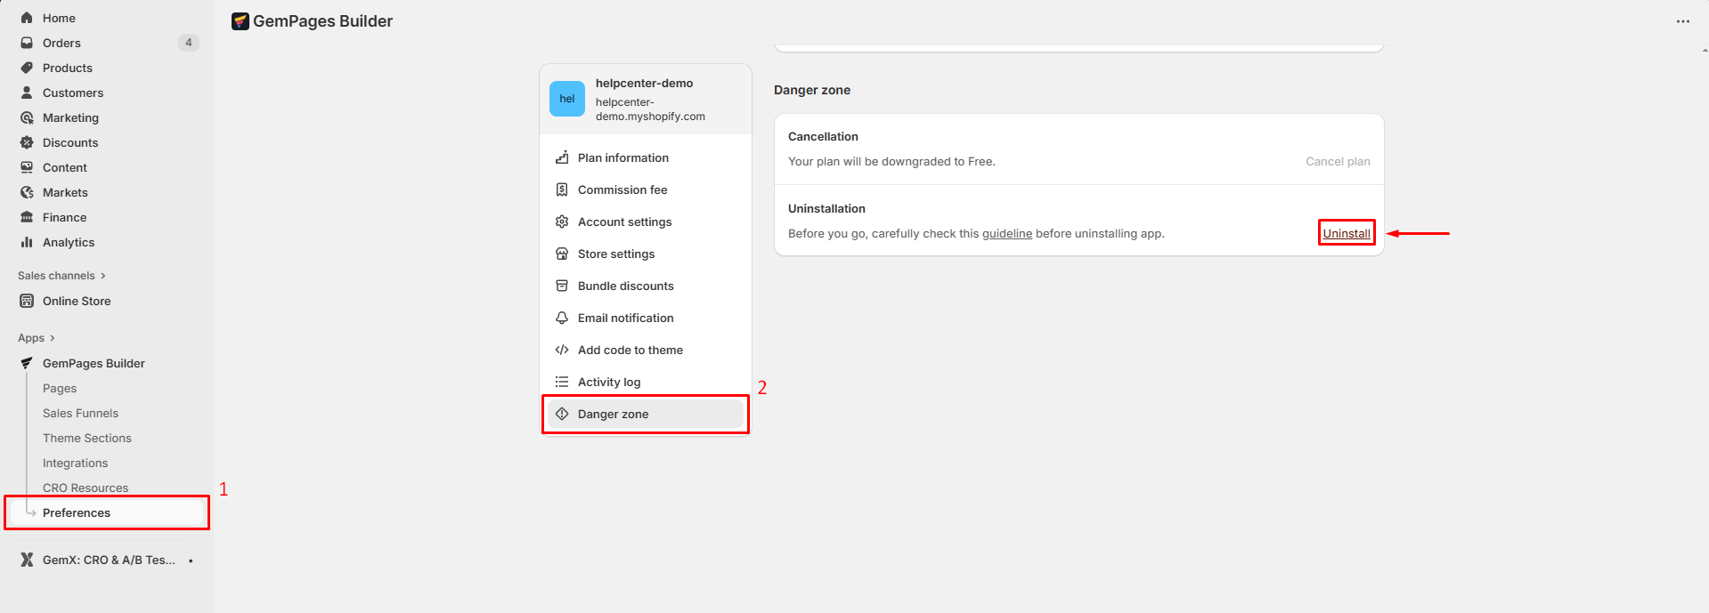
Task: Click the Products tag icon
Action: [x=27, y=68]
